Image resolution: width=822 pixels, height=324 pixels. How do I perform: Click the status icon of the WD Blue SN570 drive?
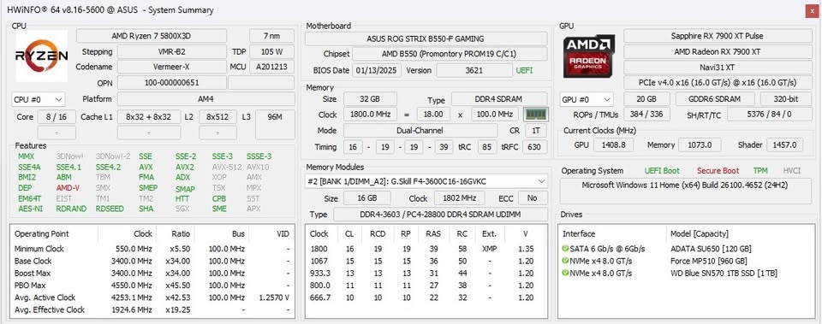point(565,274)
